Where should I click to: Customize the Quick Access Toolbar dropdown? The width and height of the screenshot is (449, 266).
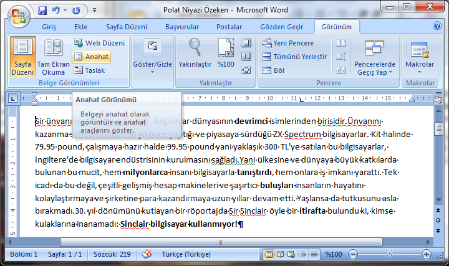tap(95, 11)
